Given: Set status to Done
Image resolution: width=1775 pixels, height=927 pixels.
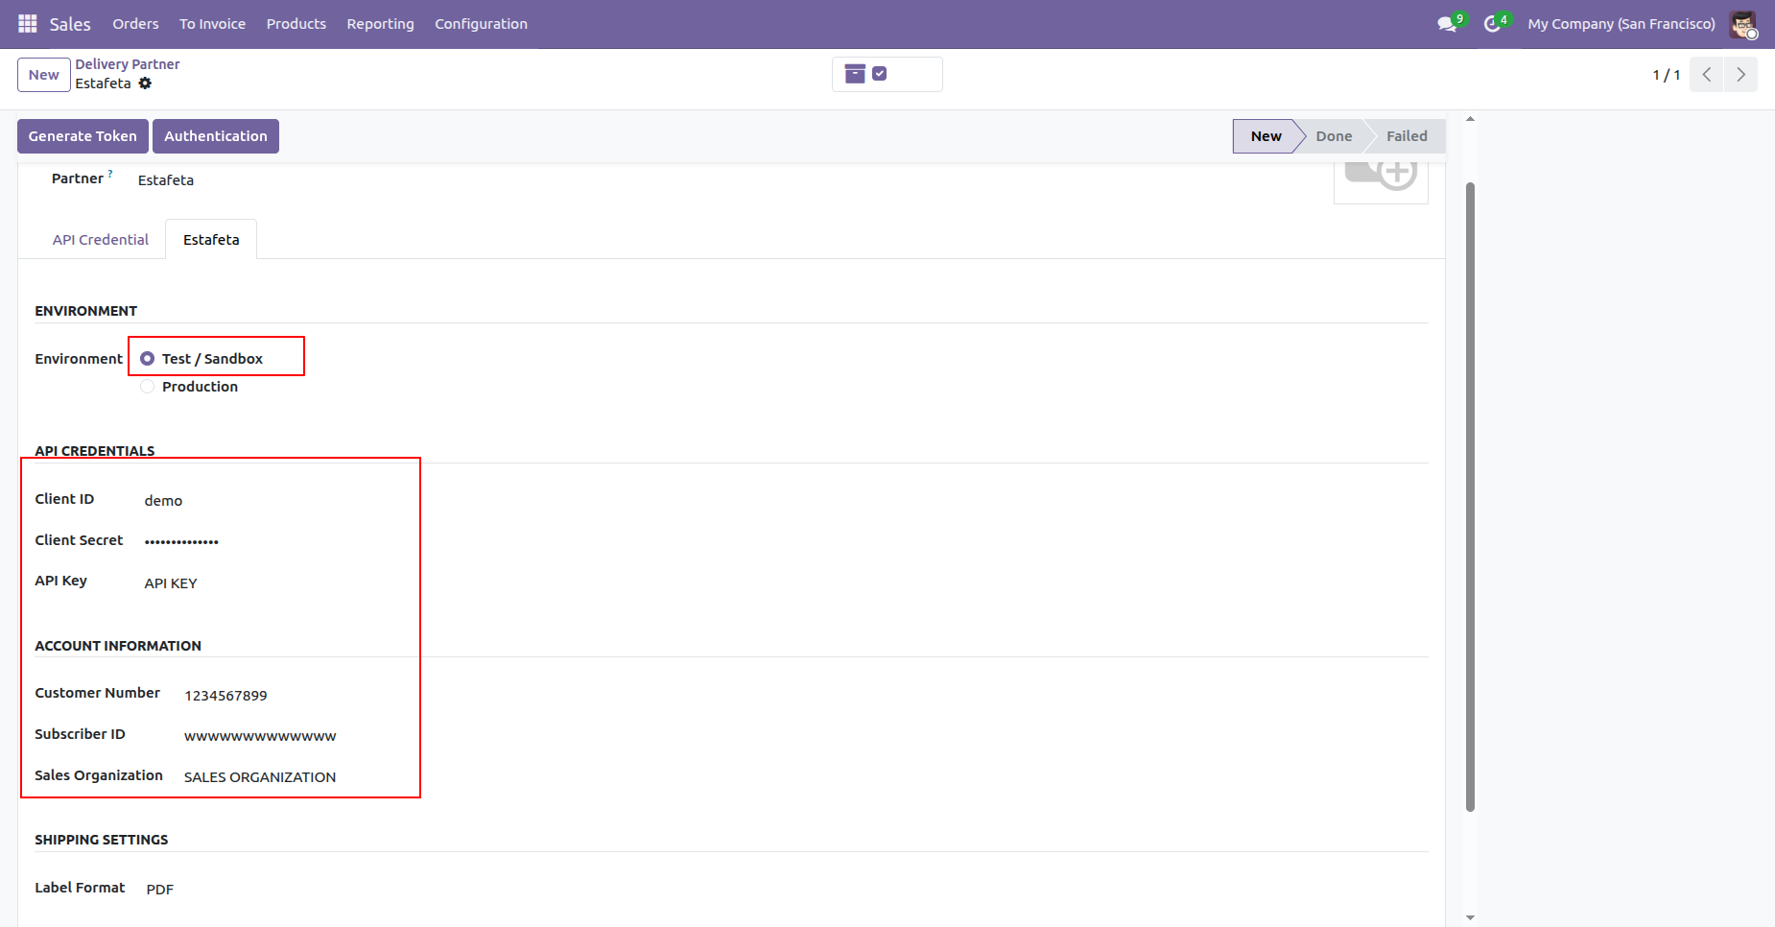Looking at the screenshot, I should coord(1334,136).
